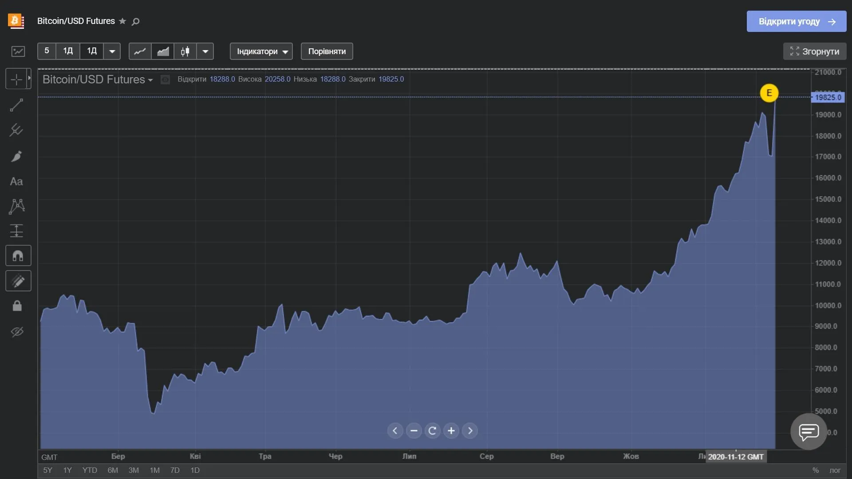Zoom out chart minus button
Image resolution: width=852 pixels, height=479 pixels.
coord(414,431)
